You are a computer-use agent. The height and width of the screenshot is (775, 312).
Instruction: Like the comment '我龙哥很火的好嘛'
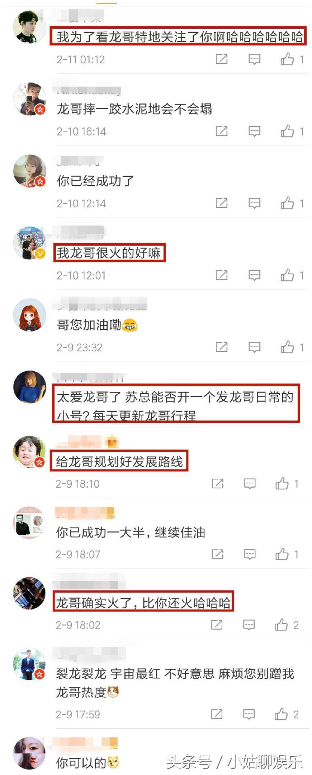(x=292, y=275)
